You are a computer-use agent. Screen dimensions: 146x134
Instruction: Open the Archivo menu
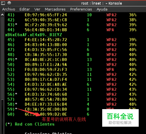[8, 9]
